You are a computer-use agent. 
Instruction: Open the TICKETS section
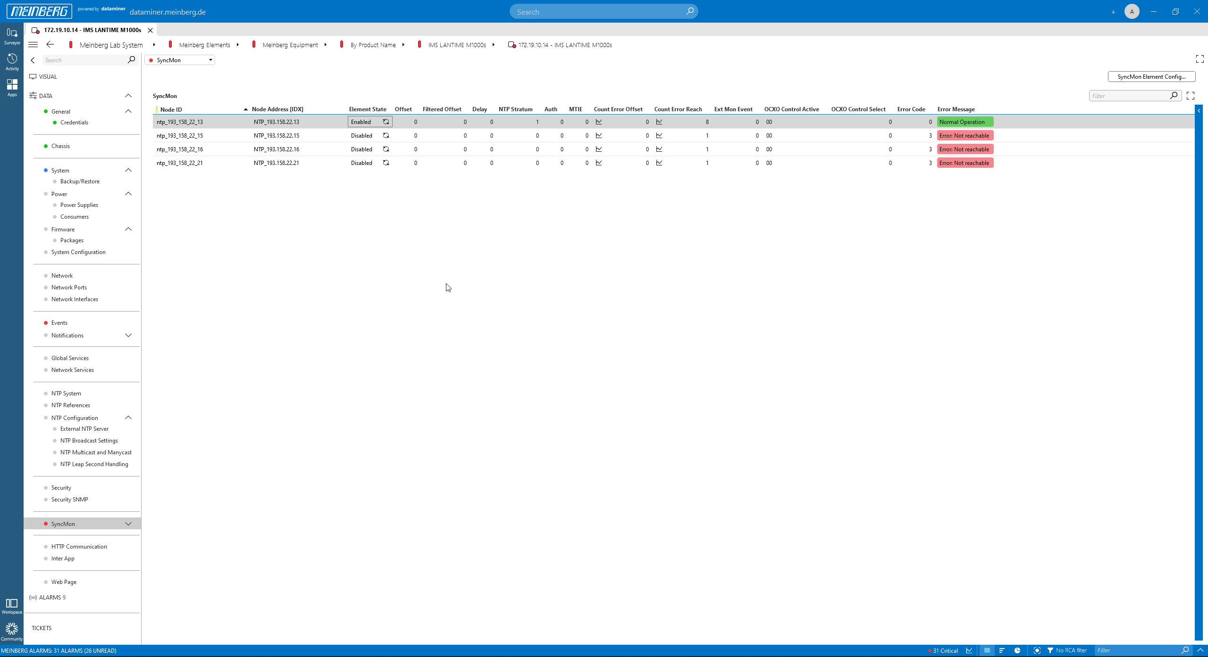42,628
